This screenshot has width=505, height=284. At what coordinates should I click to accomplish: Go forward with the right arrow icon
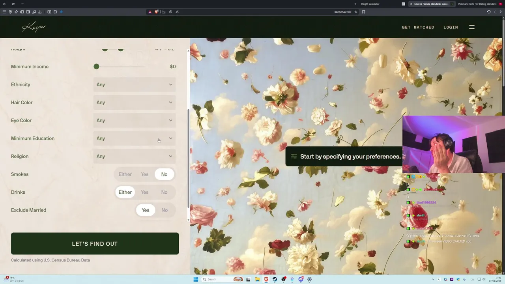pos(501,12)
